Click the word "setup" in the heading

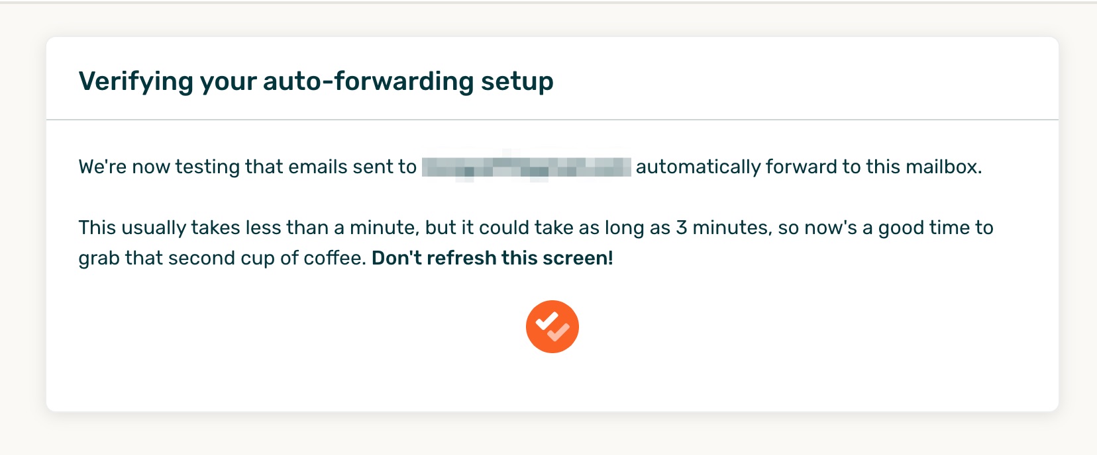click(x=517, y=81)
